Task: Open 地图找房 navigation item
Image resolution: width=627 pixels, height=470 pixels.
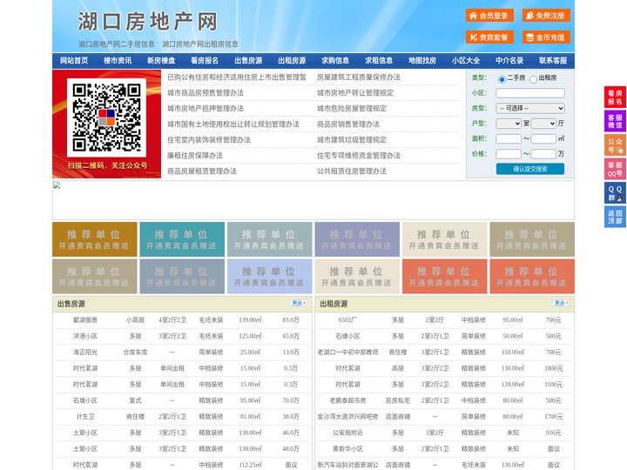Action: pos(422,61)
